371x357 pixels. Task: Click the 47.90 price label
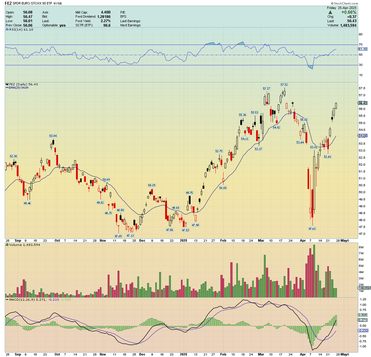[195, 225]
